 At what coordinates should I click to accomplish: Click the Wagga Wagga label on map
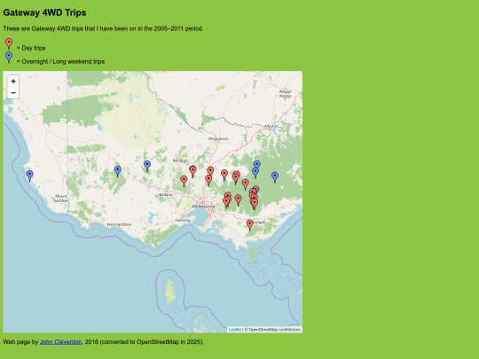(x=286, y=94)
